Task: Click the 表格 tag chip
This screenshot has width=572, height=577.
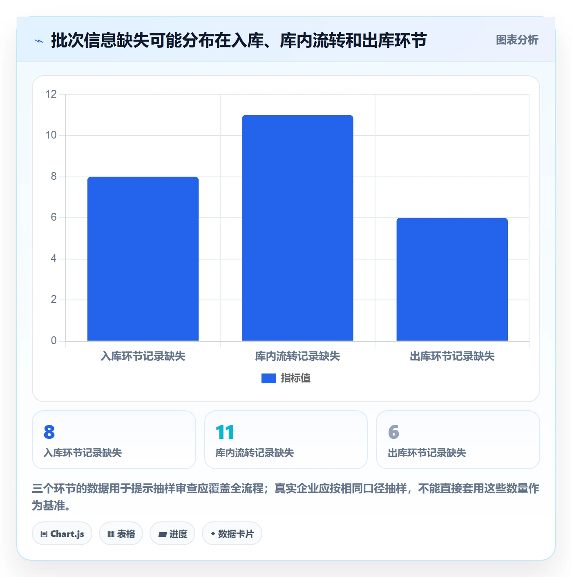Action: click(121, 533)
